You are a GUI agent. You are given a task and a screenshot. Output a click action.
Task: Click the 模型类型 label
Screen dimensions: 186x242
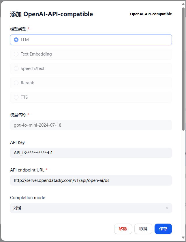(x=18, y=29)
